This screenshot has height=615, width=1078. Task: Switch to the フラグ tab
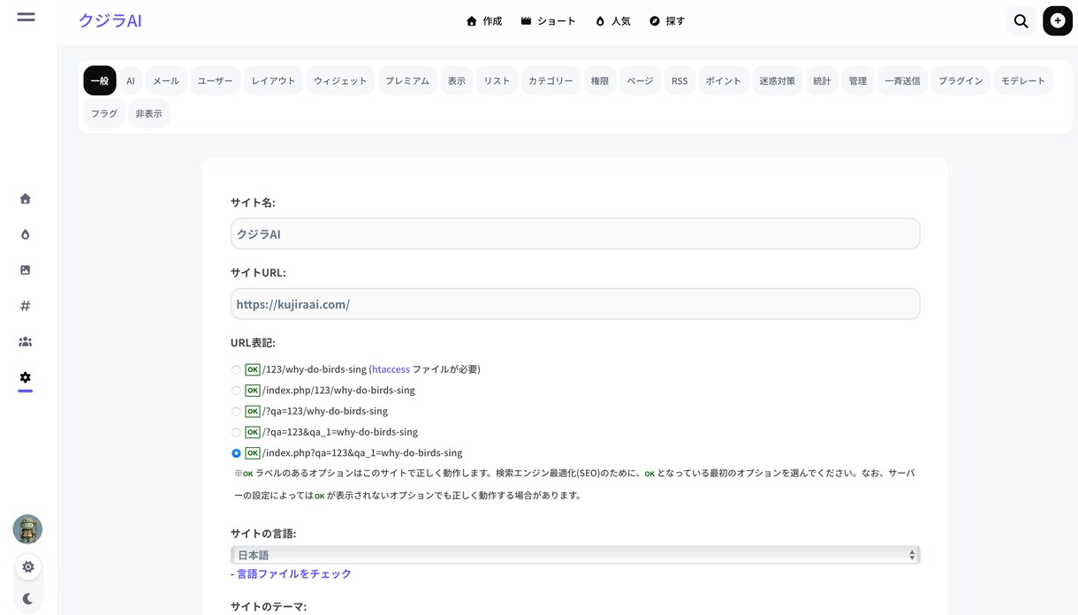(x=104, y=113)
